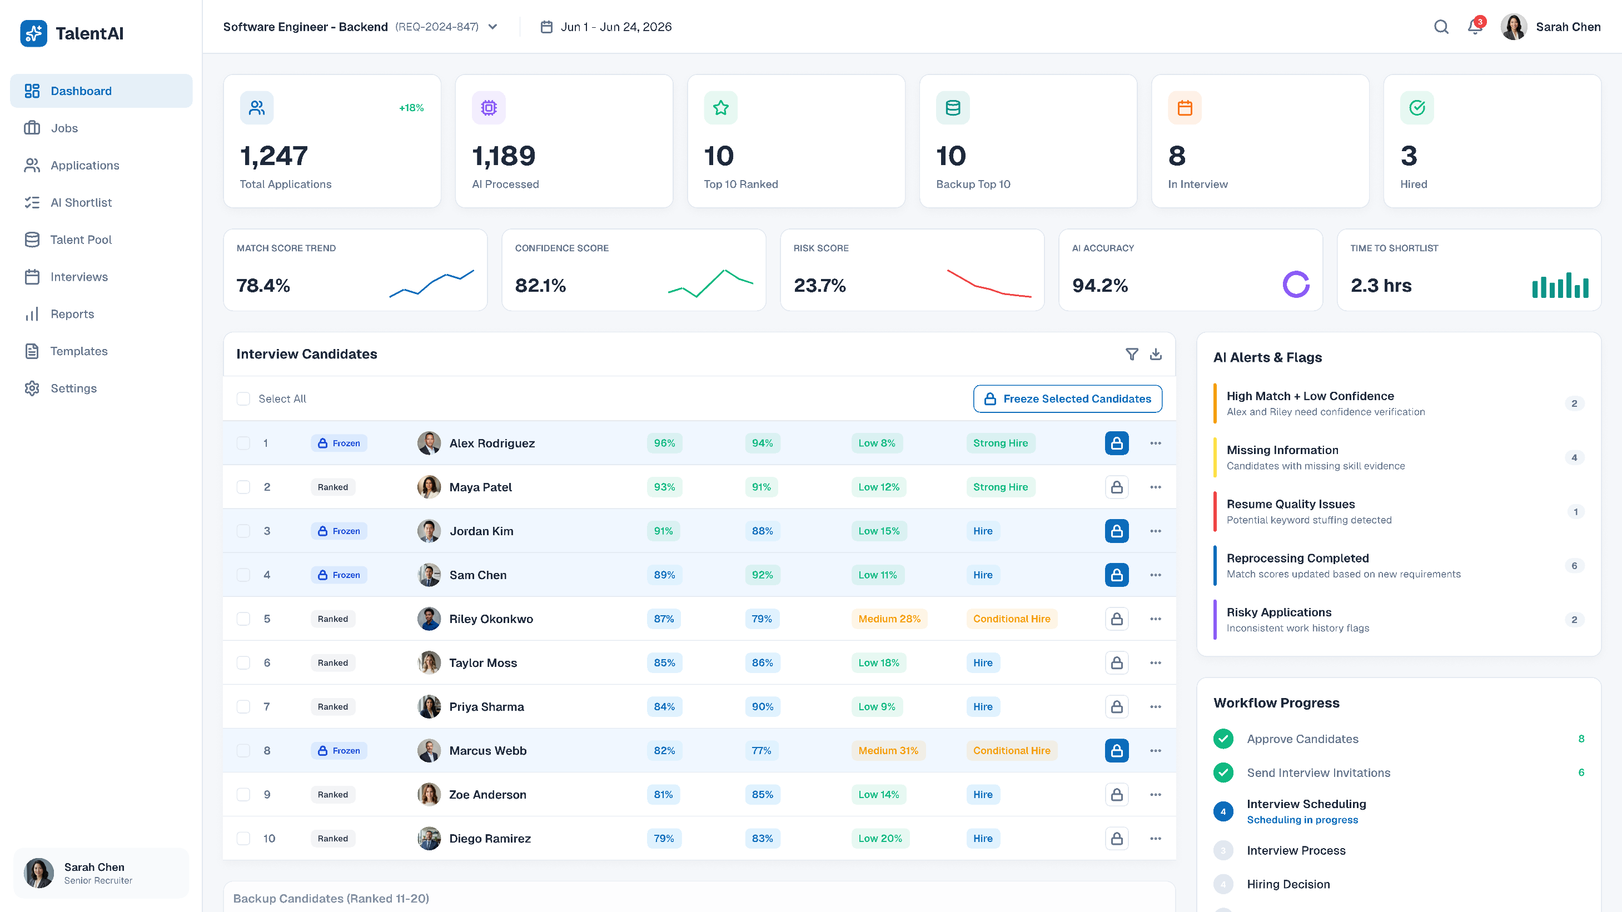The image size is (1622, 912).
Task: Download the Interview Candidates list
Action: coord(1156,355)
